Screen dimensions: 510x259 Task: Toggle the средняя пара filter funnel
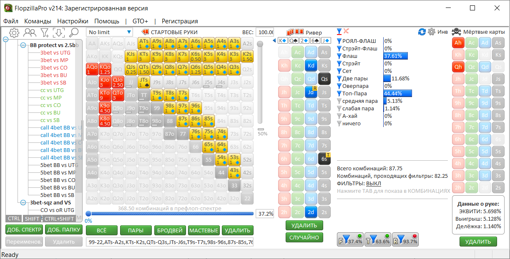[x=339, y=101]
